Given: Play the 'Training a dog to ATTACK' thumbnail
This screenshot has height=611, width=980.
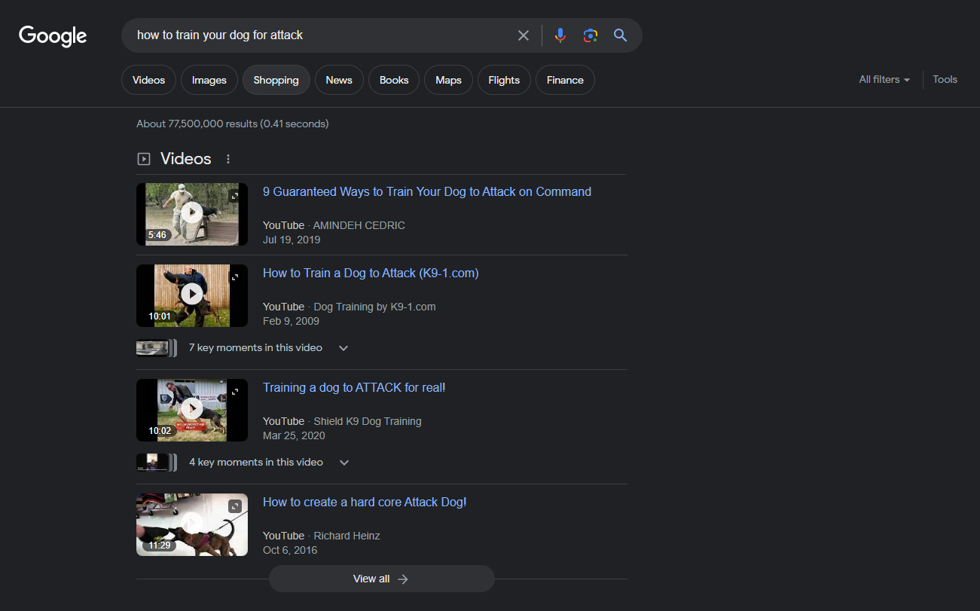Looking at the screenshot, I should [x=192, y=410].
